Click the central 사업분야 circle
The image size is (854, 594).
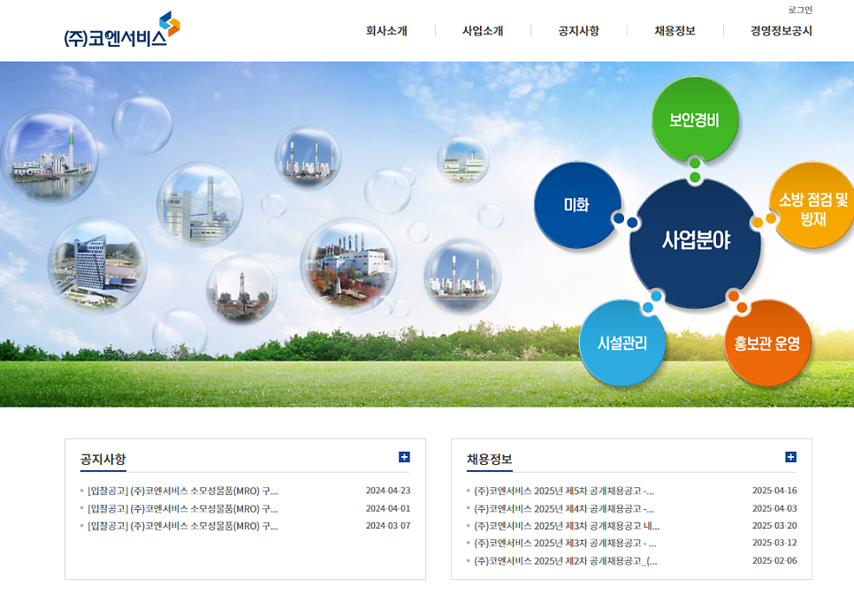[x=695, y=240]
